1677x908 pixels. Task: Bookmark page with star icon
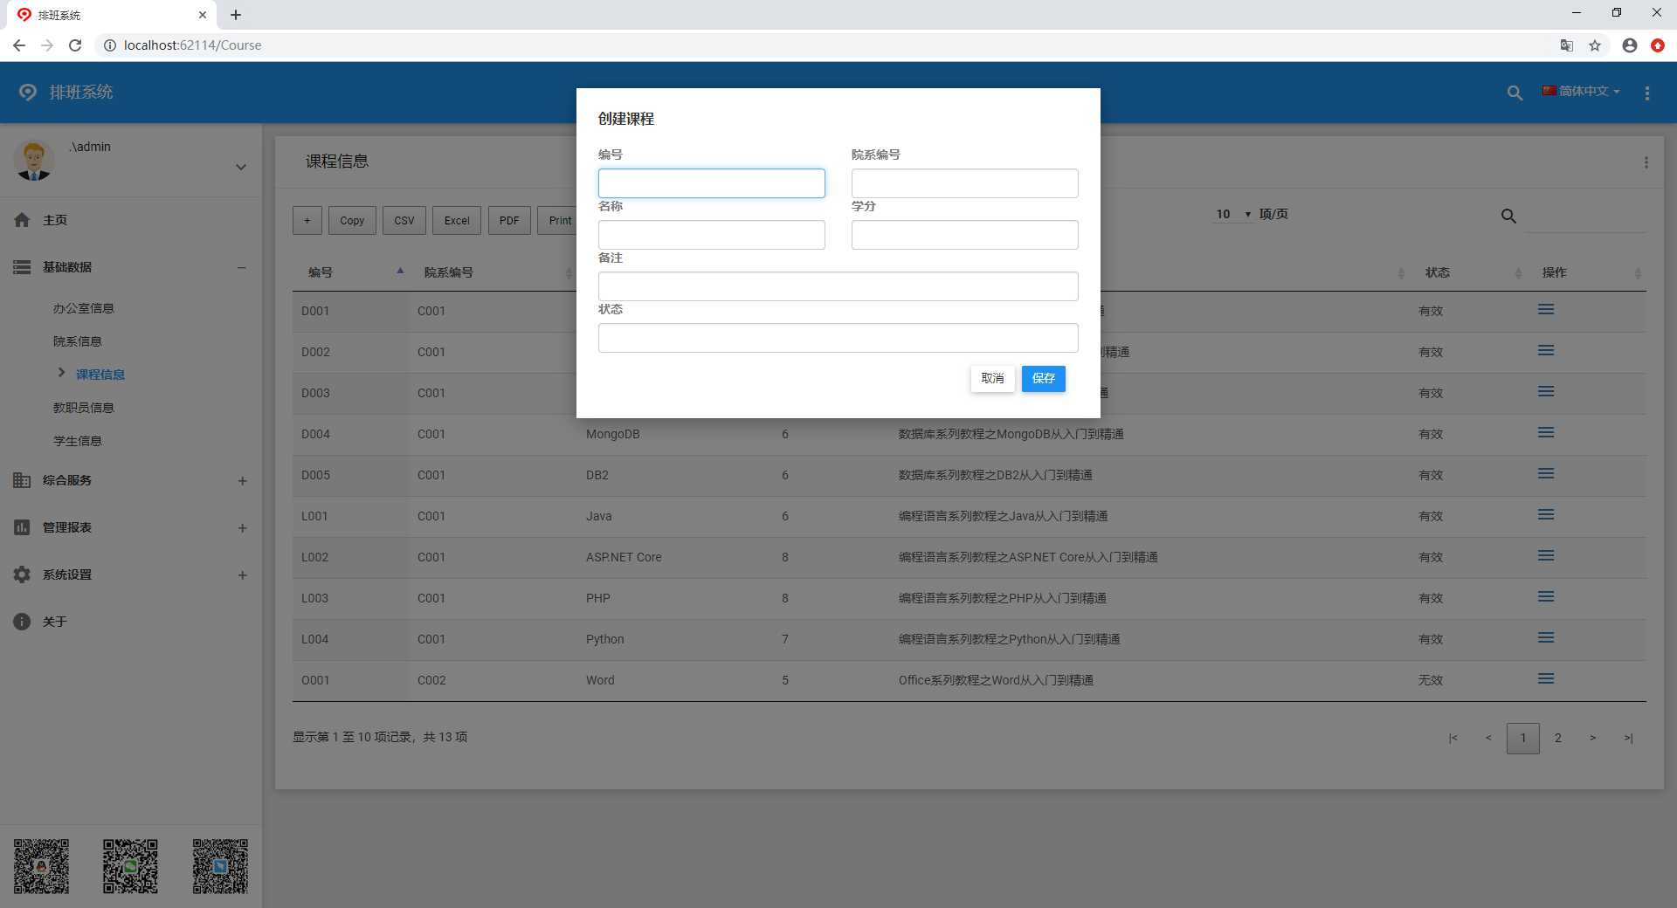1595,45
